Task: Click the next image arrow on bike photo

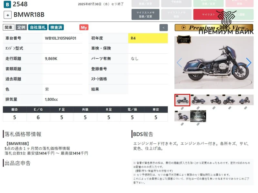Action: 248,62
